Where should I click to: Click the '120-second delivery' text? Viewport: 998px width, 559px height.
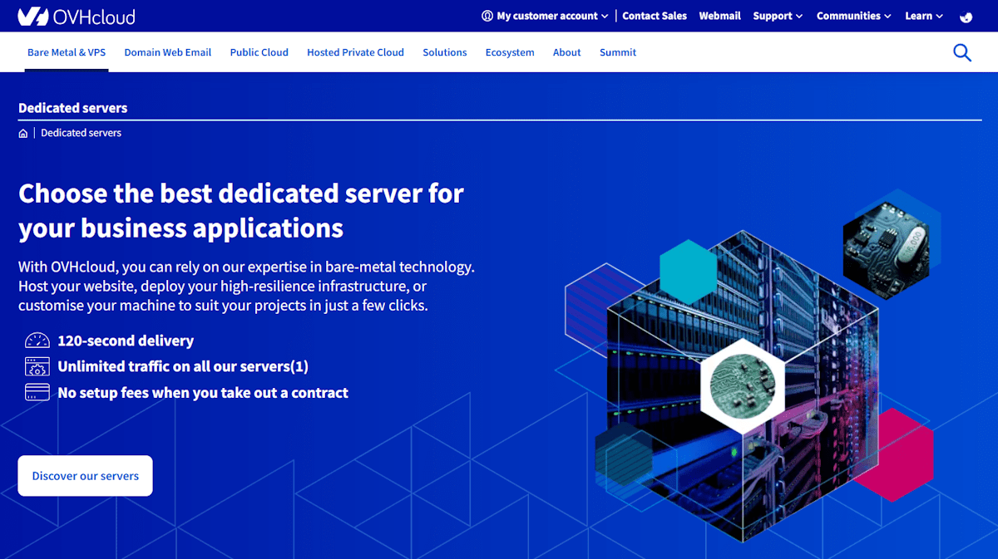(x=126, y=341)
